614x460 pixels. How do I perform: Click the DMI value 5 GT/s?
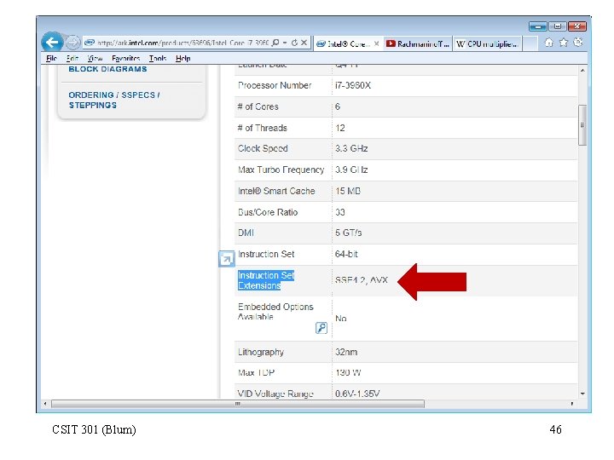(348, 233)
